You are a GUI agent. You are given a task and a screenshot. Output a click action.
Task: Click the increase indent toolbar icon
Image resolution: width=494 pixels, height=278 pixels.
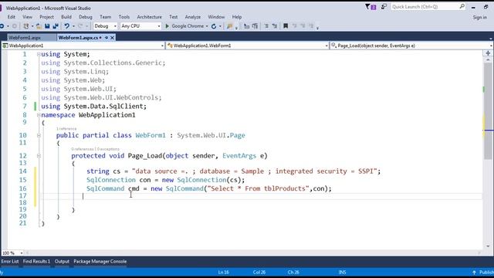pyautogui.click(x=255, y=26)
